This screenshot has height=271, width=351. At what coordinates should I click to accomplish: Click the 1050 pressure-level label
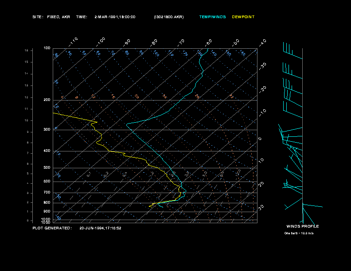(x=46, y=222)
